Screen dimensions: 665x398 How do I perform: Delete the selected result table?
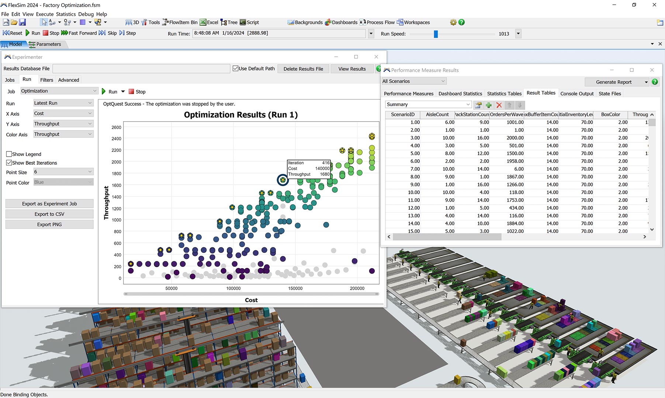499,105
